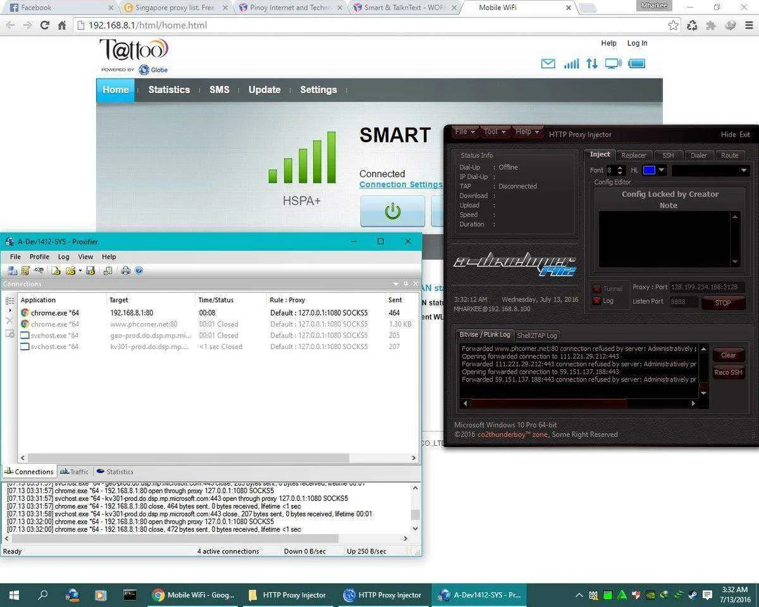Click the save profile icon in Proxifier toolbar

click(90, 271)
